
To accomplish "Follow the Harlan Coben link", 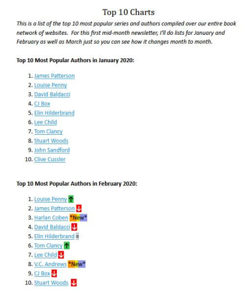I will 51,218.
